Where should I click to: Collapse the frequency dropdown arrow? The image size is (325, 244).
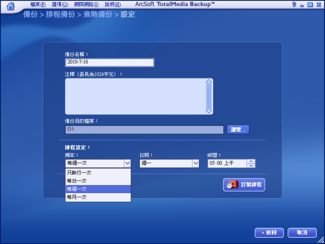[127, 164]
